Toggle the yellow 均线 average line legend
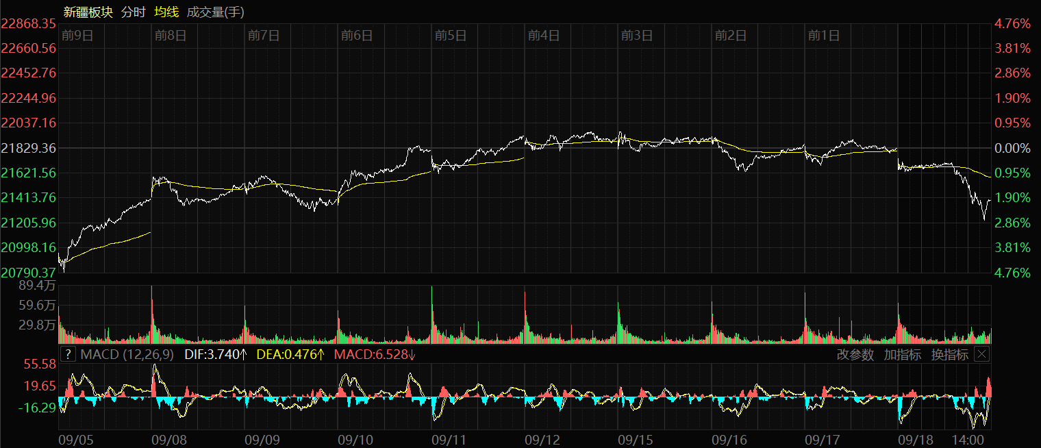Viewport: 1041px width, 448px height. pyautogui.click(x=166, y=12)
